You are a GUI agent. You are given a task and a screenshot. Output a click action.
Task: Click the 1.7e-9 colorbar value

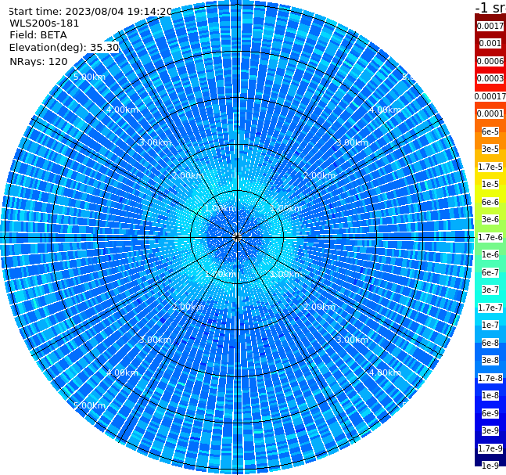pyautogui.click(x=490, y=448)
